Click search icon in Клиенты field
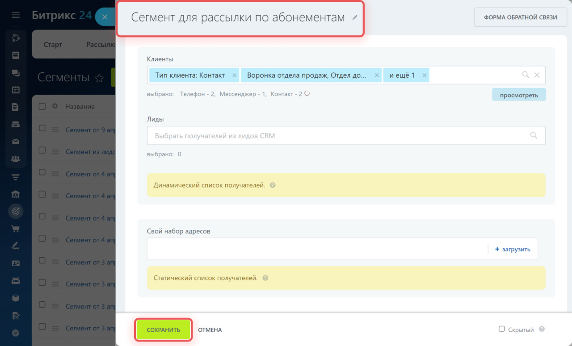This screenshot has height=346, width=572. coord(526,75)
